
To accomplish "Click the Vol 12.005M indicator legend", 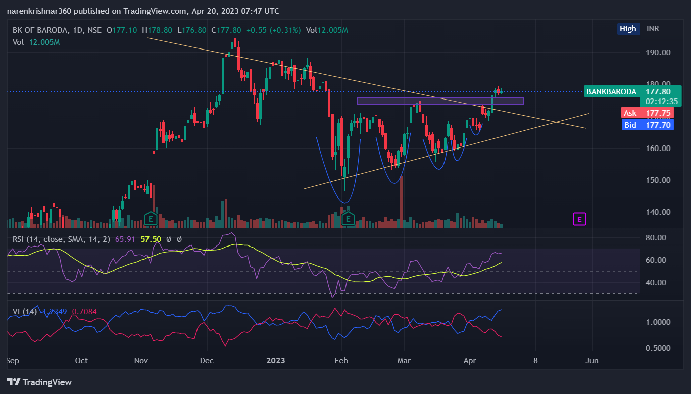I will click(x=36, y=42).
